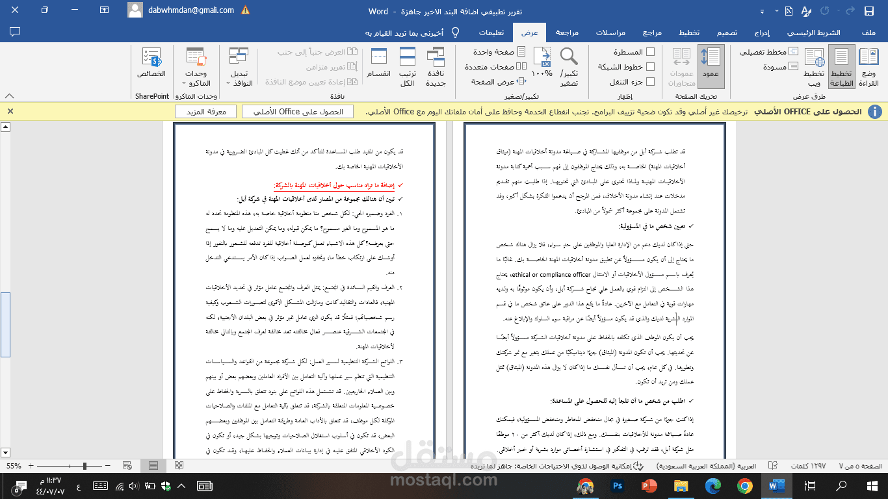The image size is (888, 499).
Task: Switch to the Home (الشريط الرئيسي) tab
Action: point(813,32)
